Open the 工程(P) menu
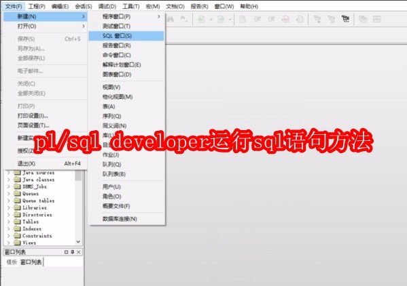This screenshot has height=286, width=407. (37, 6)
